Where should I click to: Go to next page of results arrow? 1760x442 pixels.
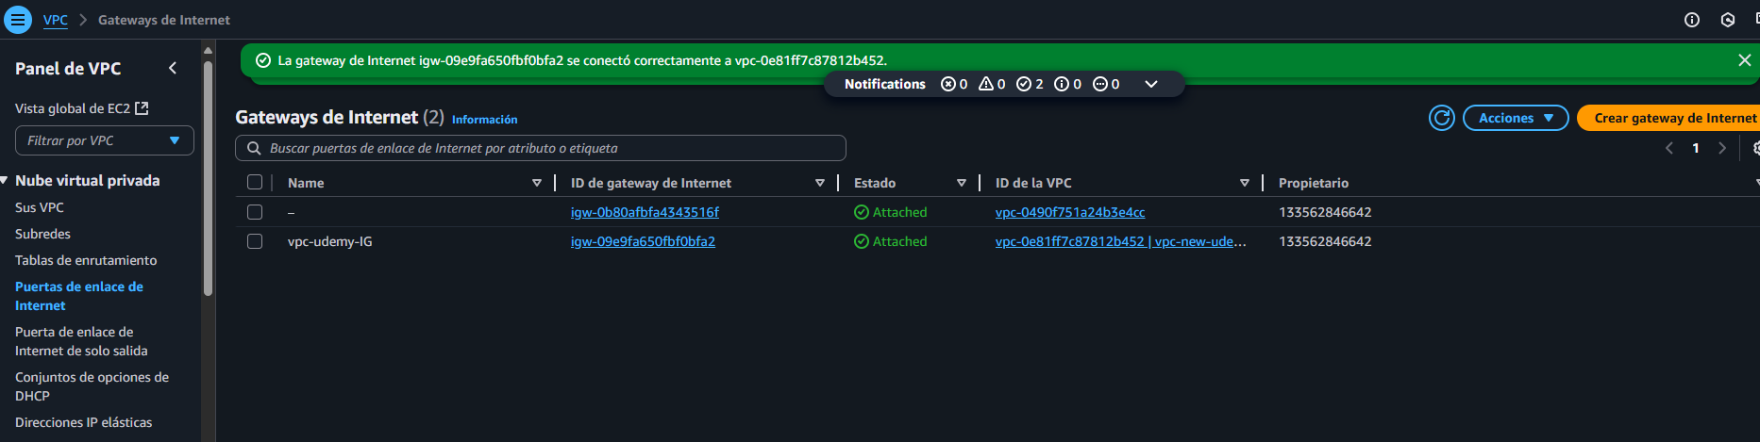pos(1722,148)
